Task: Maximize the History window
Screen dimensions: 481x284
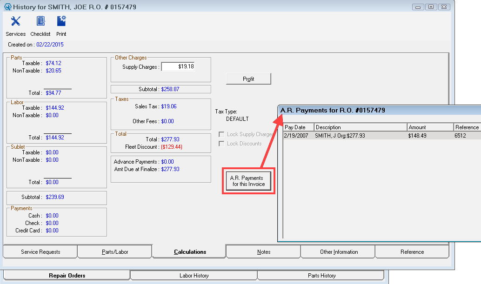Action: click(431, 7)
